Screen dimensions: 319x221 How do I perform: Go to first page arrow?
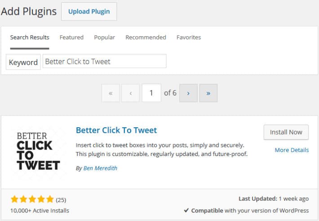111,93
